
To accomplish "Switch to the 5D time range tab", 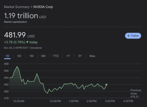I will click(x=19, y=56).
